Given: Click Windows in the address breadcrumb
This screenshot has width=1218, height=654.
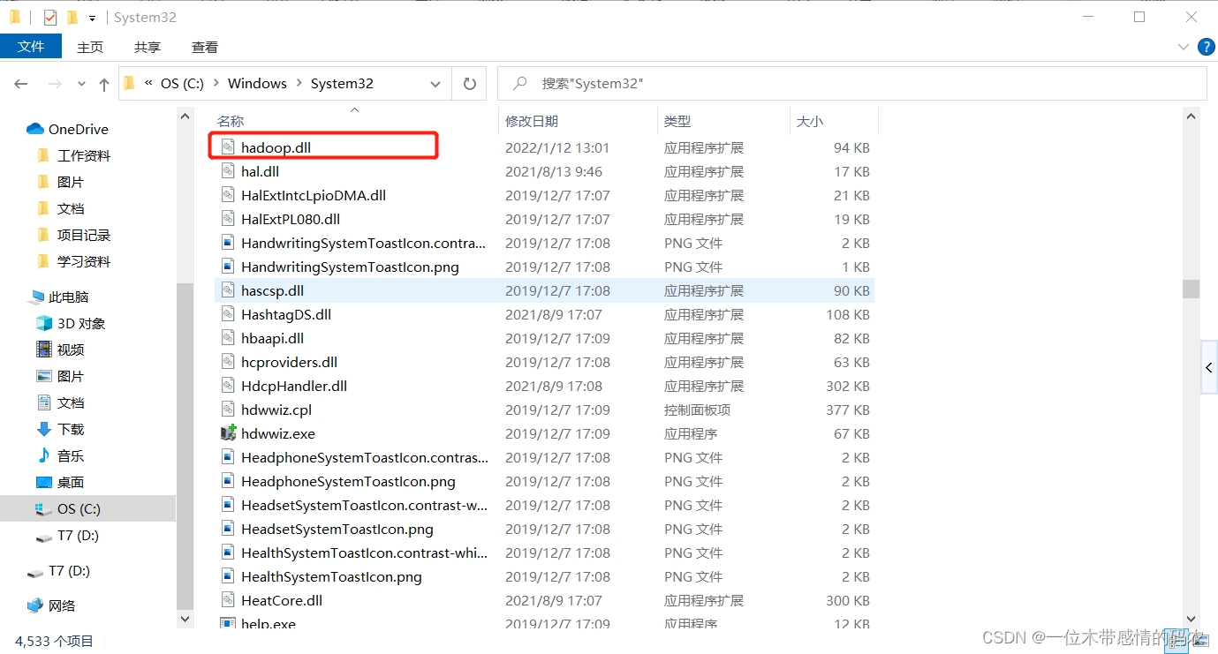Looking at the screenshot, I should [257, 84].
